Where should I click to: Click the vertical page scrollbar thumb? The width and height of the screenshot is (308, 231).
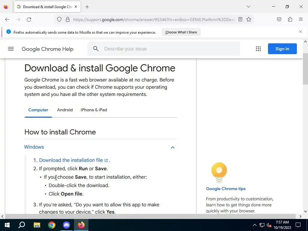(x=305, y=69)
